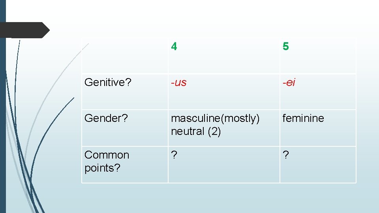Click the neutral (2) text line
The height and width of the screenshot is (213, 379).
[x=196, y=131]
